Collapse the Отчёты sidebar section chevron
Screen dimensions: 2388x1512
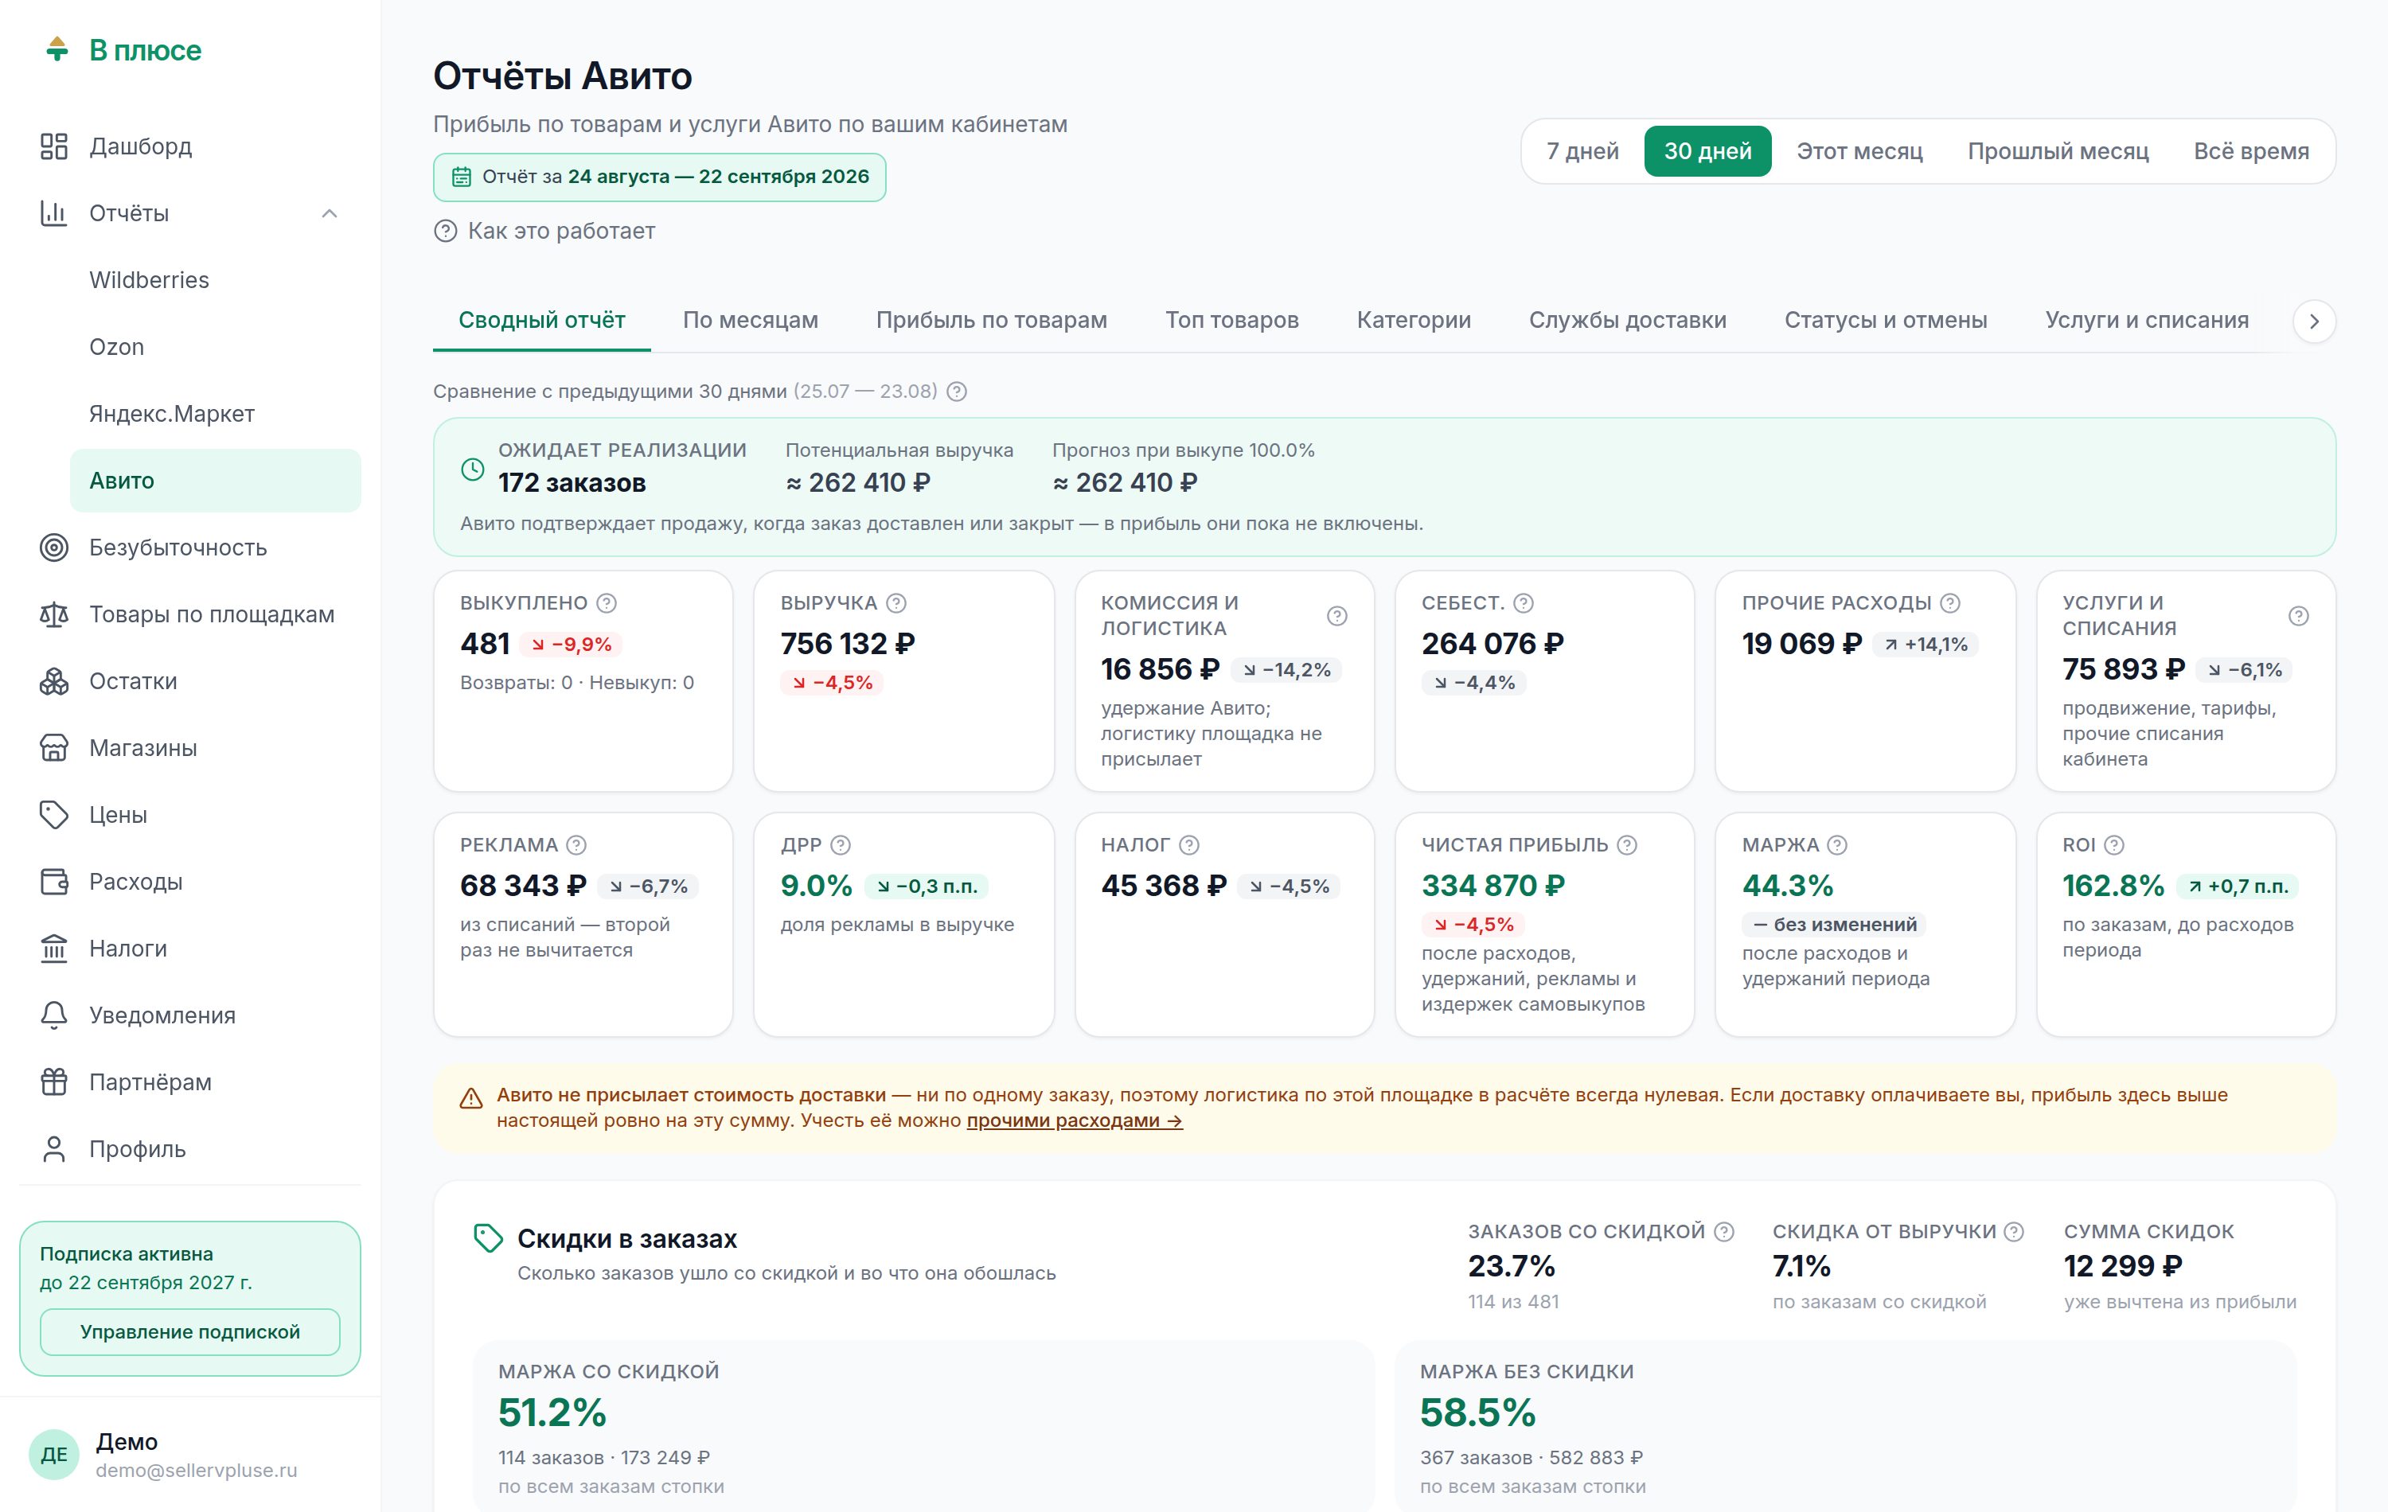tap(330, 213)
